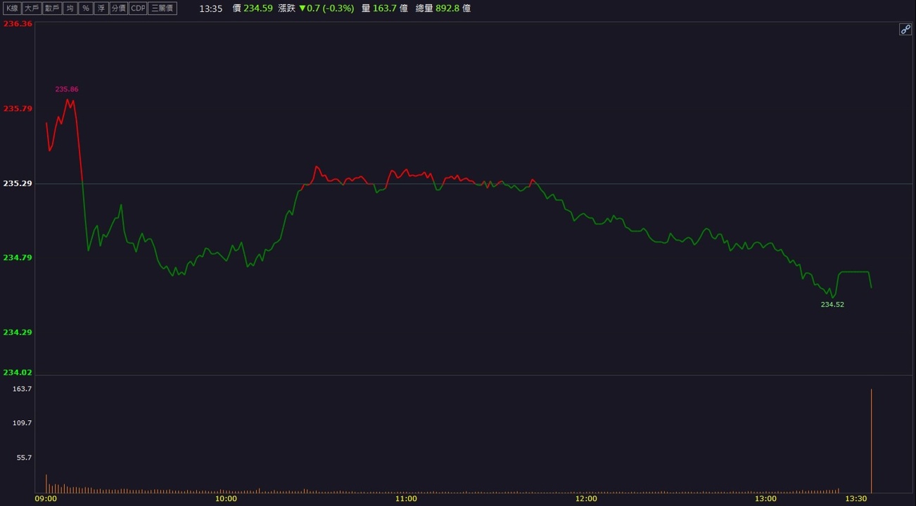Click the 109.7 volume axis label
The height and width of the screenshot is (506, 916).
click(23, 423)
